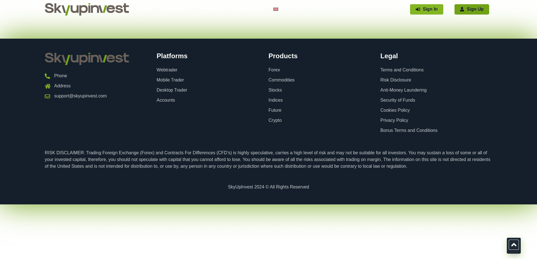Click the Sign In button
Viewport: 537px width, 259px height.
pyautogui.click(x=427, y=9)
